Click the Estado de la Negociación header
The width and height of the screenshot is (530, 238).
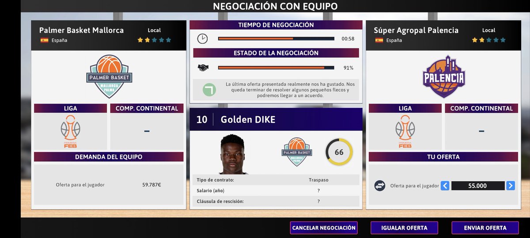tap(276, 53)
